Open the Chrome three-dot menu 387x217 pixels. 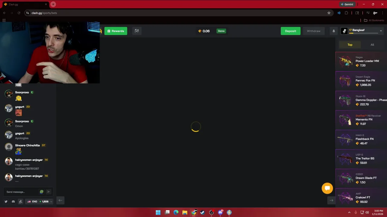point(383,13)
